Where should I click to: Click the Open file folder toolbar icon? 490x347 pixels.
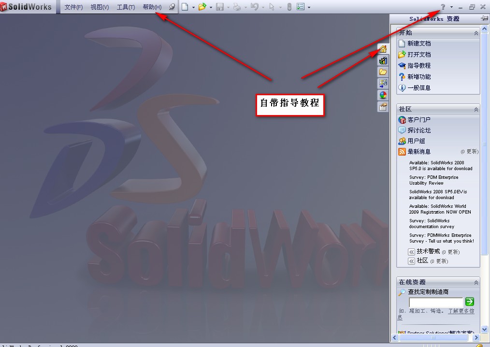(202, 7)
